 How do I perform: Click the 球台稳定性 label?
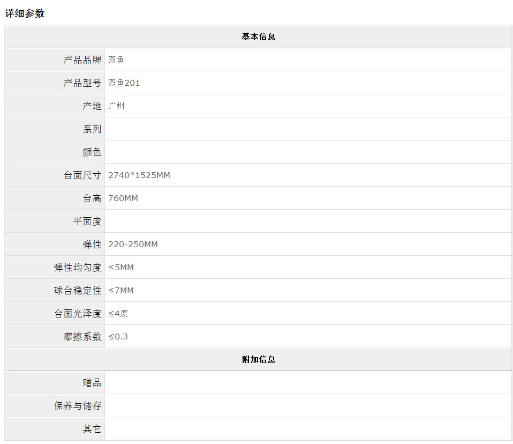(x=78, y=290)
